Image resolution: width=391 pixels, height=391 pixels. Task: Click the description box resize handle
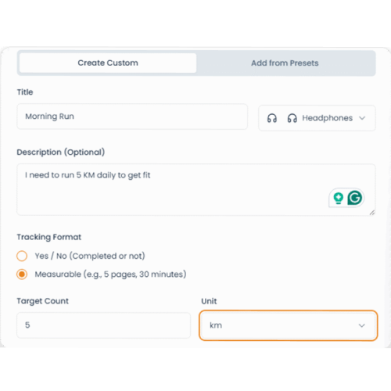point(372,213)
